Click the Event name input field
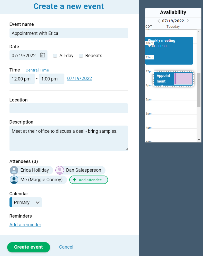 click(69, 33)
